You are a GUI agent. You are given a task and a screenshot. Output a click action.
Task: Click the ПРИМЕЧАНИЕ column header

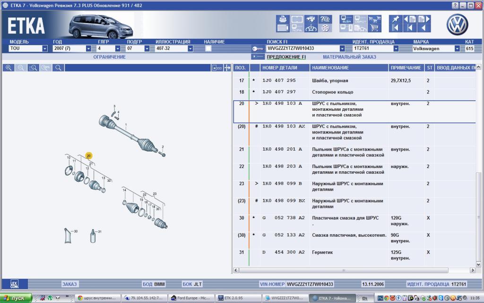[x=406, y=68]
